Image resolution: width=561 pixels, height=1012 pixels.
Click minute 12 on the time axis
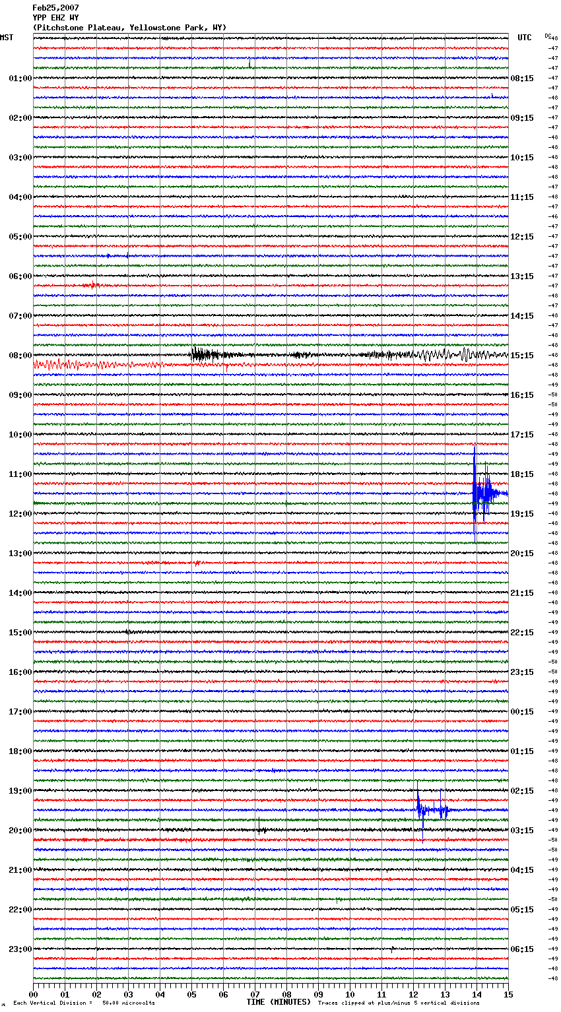point(414,994)
